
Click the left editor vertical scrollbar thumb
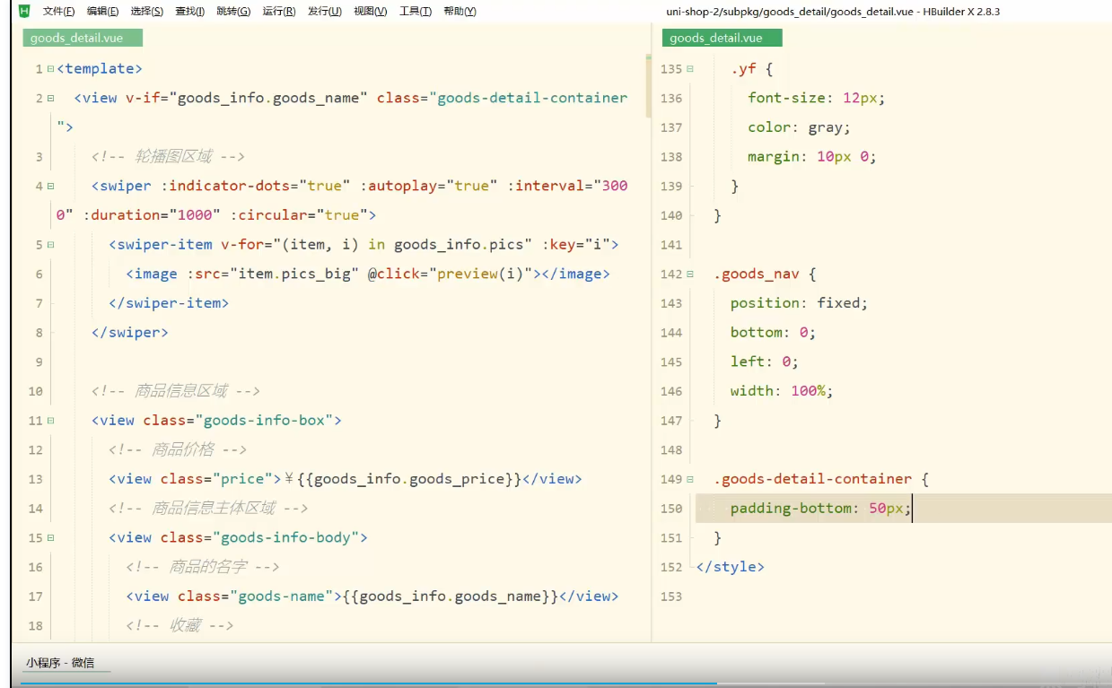(x=648, y=86)
